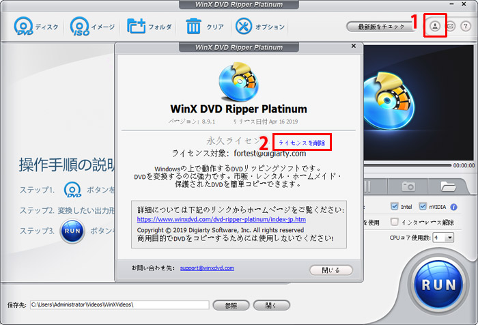Screen dimensions: 478x325
Task: Open the help question mark icon
Action: coord(466,26)
